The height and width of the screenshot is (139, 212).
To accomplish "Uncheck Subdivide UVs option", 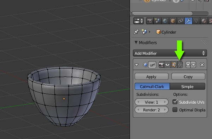I will tap(175, 102).
